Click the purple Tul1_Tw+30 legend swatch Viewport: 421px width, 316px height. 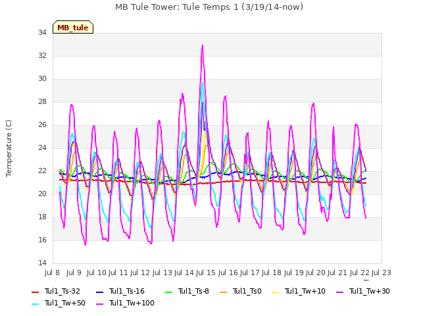click(x=339, y=292)
